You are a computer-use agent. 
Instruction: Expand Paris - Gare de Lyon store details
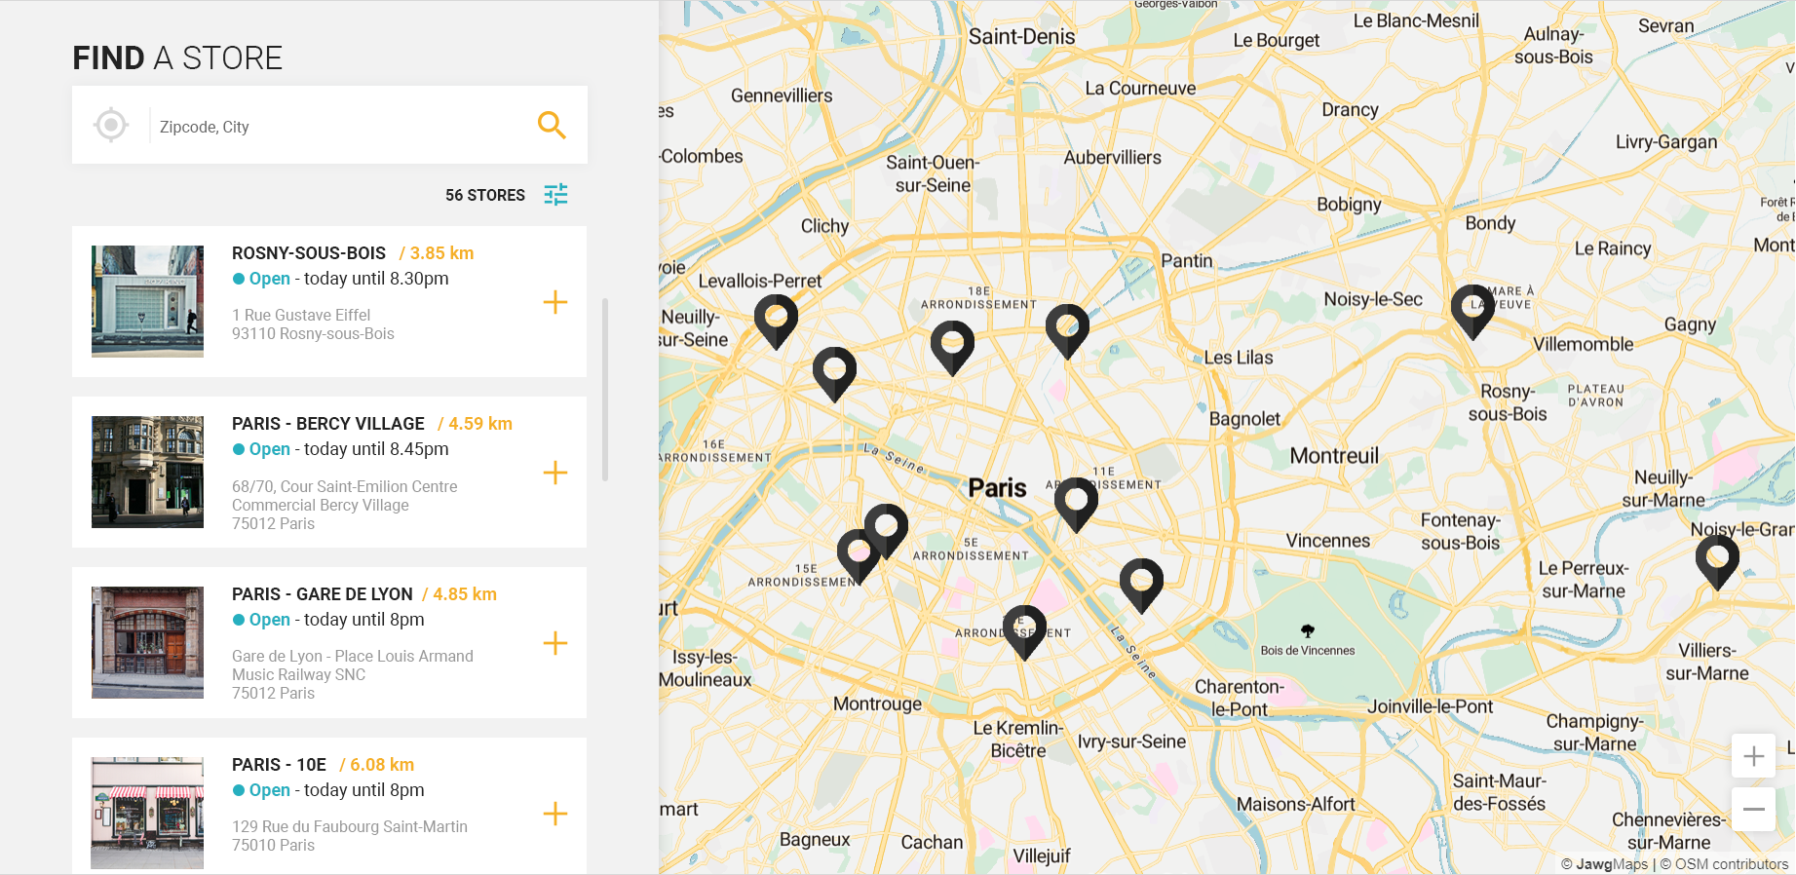(x=555, y=643)
